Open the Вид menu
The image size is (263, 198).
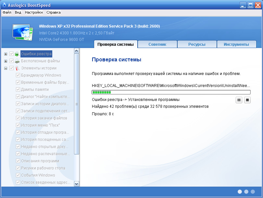point(18,12)
